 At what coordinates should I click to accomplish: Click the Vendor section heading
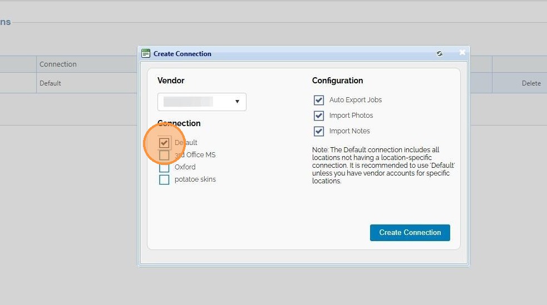click(x=171, y=81)
